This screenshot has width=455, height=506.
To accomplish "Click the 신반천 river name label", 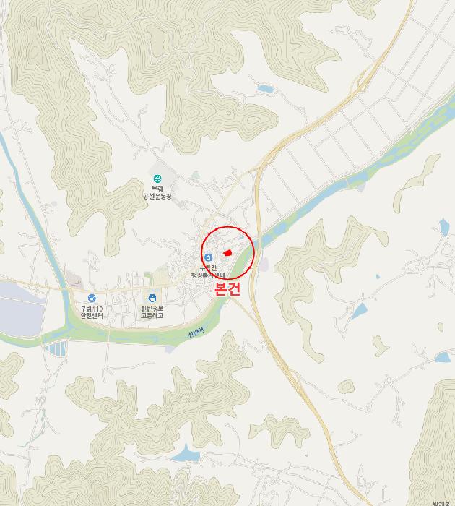I will pyautogui.click(x=196, y=332).
